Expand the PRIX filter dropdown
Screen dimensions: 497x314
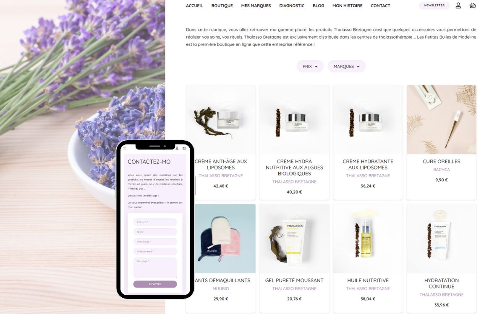point(310,67)
